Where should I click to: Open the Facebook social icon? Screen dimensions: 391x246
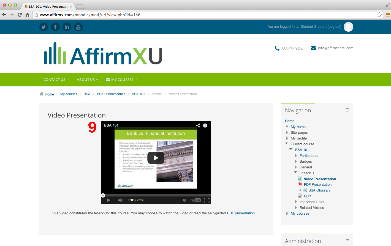(x=55, y=27)
